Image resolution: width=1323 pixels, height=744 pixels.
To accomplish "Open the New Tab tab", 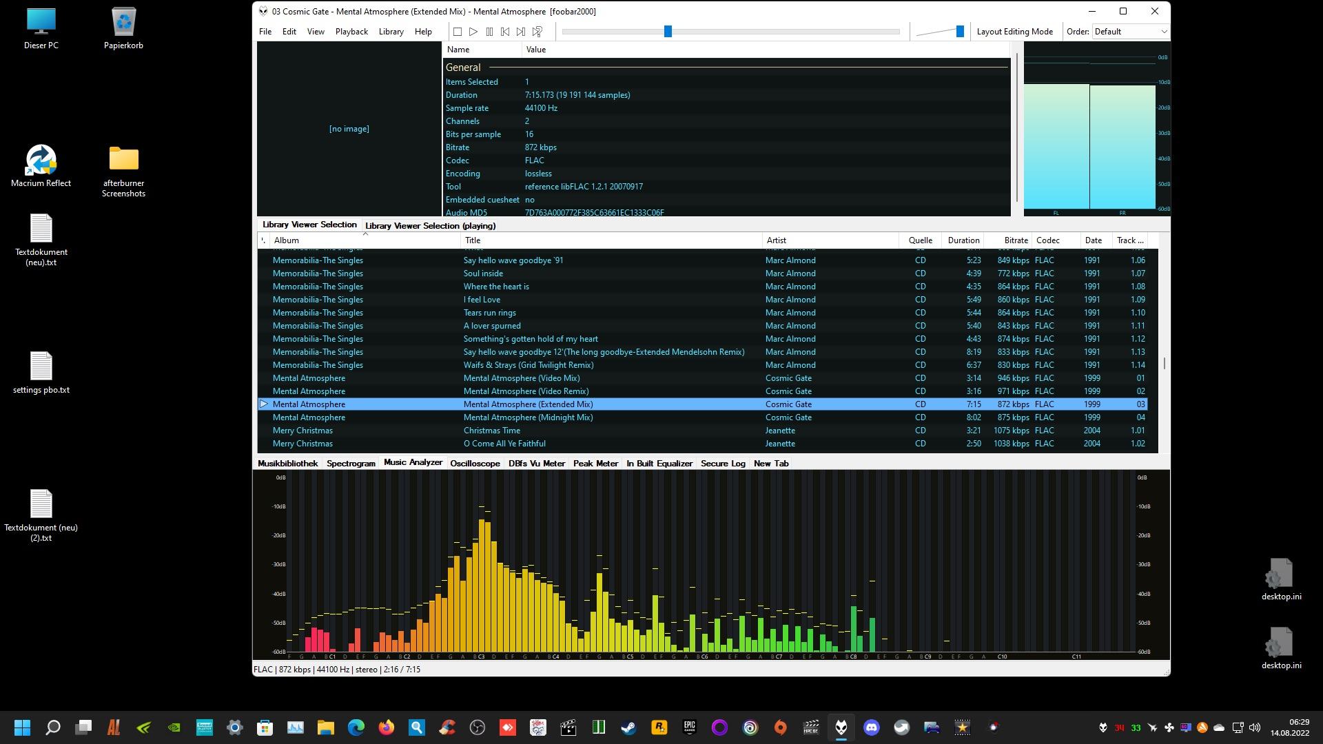I will click(771, 464).
